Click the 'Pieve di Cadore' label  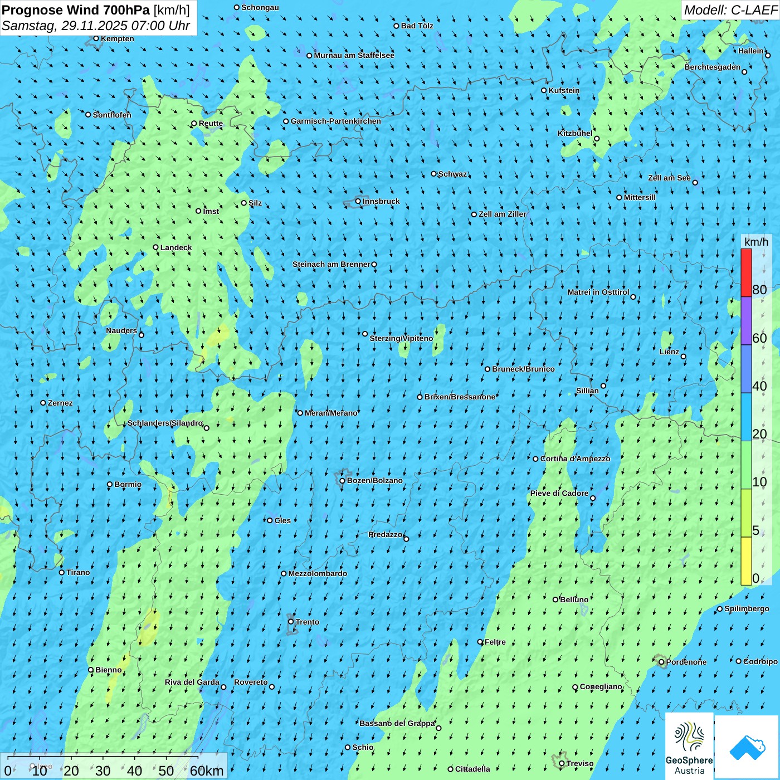559,493
